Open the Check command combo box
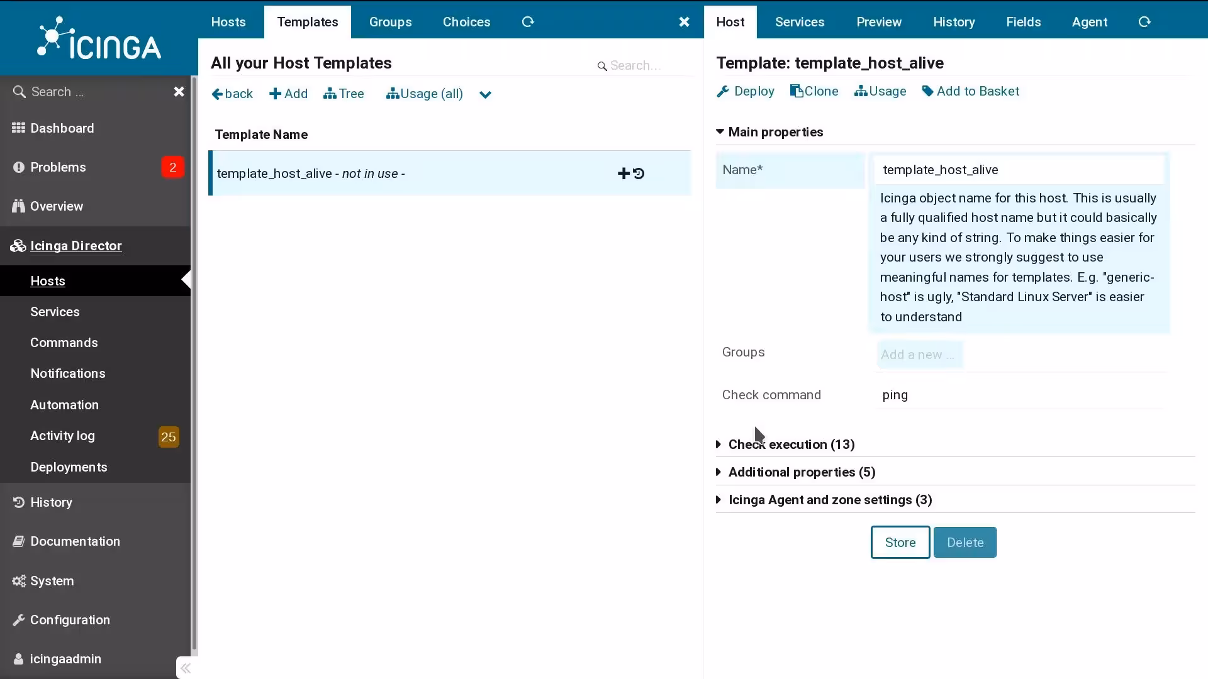Viewport: 1208px width, 679px height. 1019,395
